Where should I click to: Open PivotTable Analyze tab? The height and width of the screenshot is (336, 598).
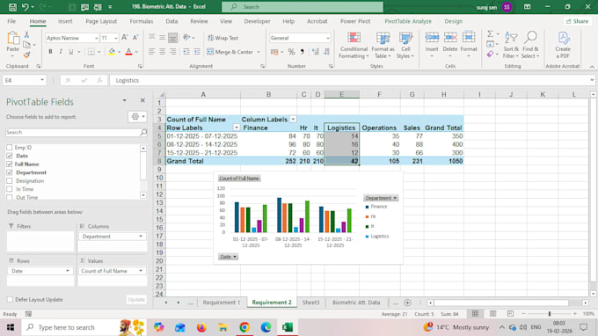[408, 21]
